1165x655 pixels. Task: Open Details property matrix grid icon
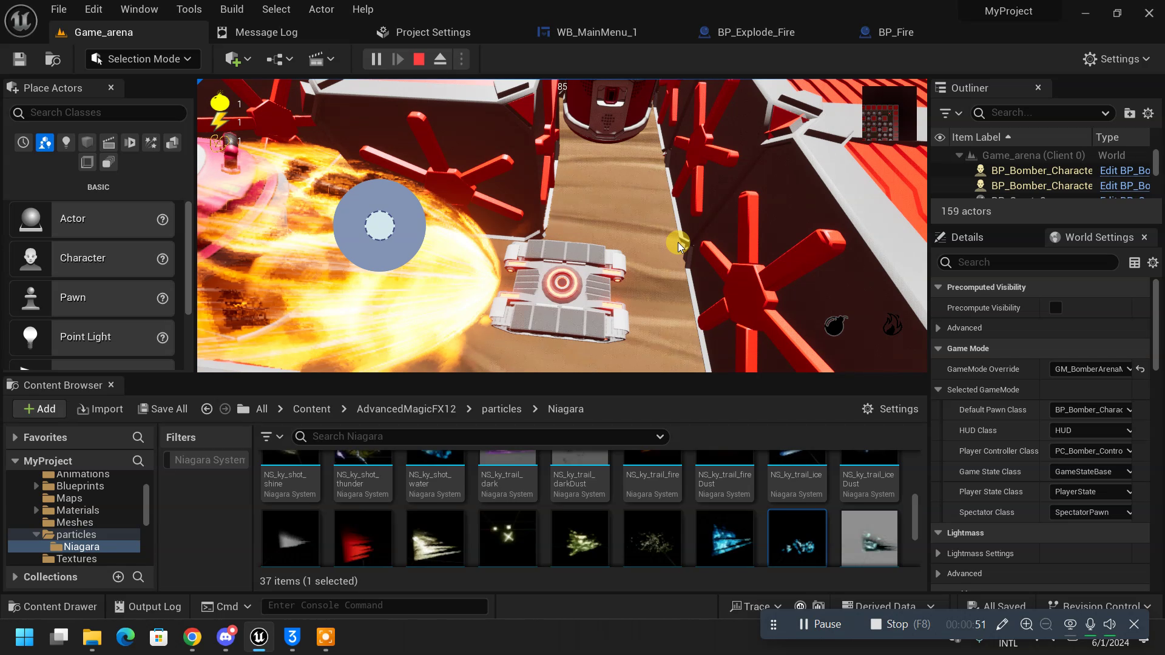point(1134,263)
